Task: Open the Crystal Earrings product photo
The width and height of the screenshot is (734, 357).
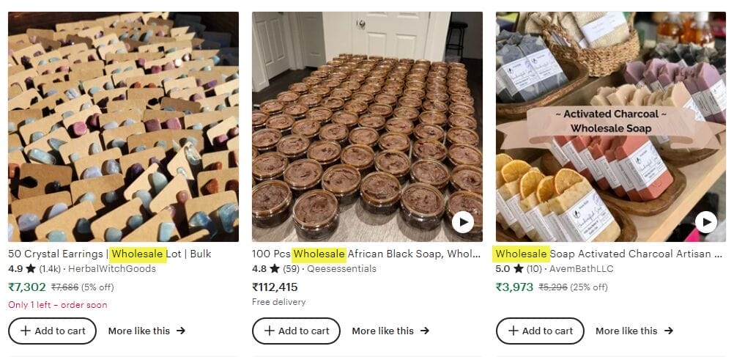Action: pyautogui.click(x=123, y=126)
